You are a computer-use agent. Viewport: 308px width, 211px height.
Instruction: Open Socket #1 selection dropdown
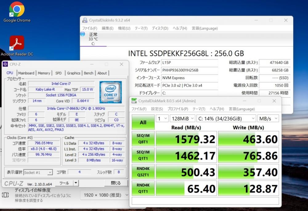tap(38, 172)
